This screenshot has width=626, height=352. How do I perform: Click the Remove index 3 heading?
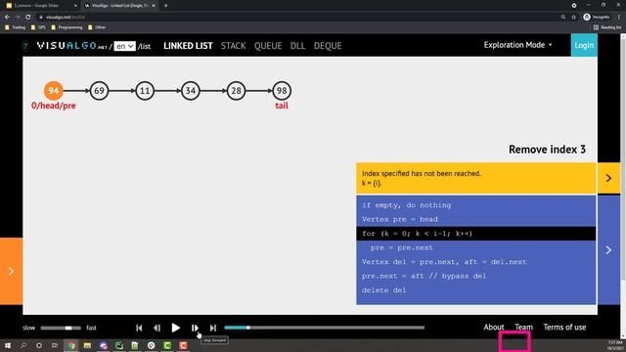pyautogui.click(x=547, y=150)
